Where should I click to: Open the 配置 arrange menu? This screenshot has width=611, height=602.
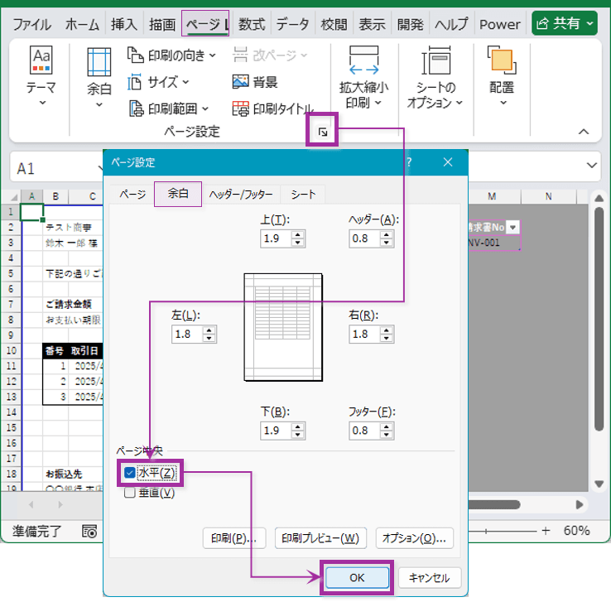502,76
